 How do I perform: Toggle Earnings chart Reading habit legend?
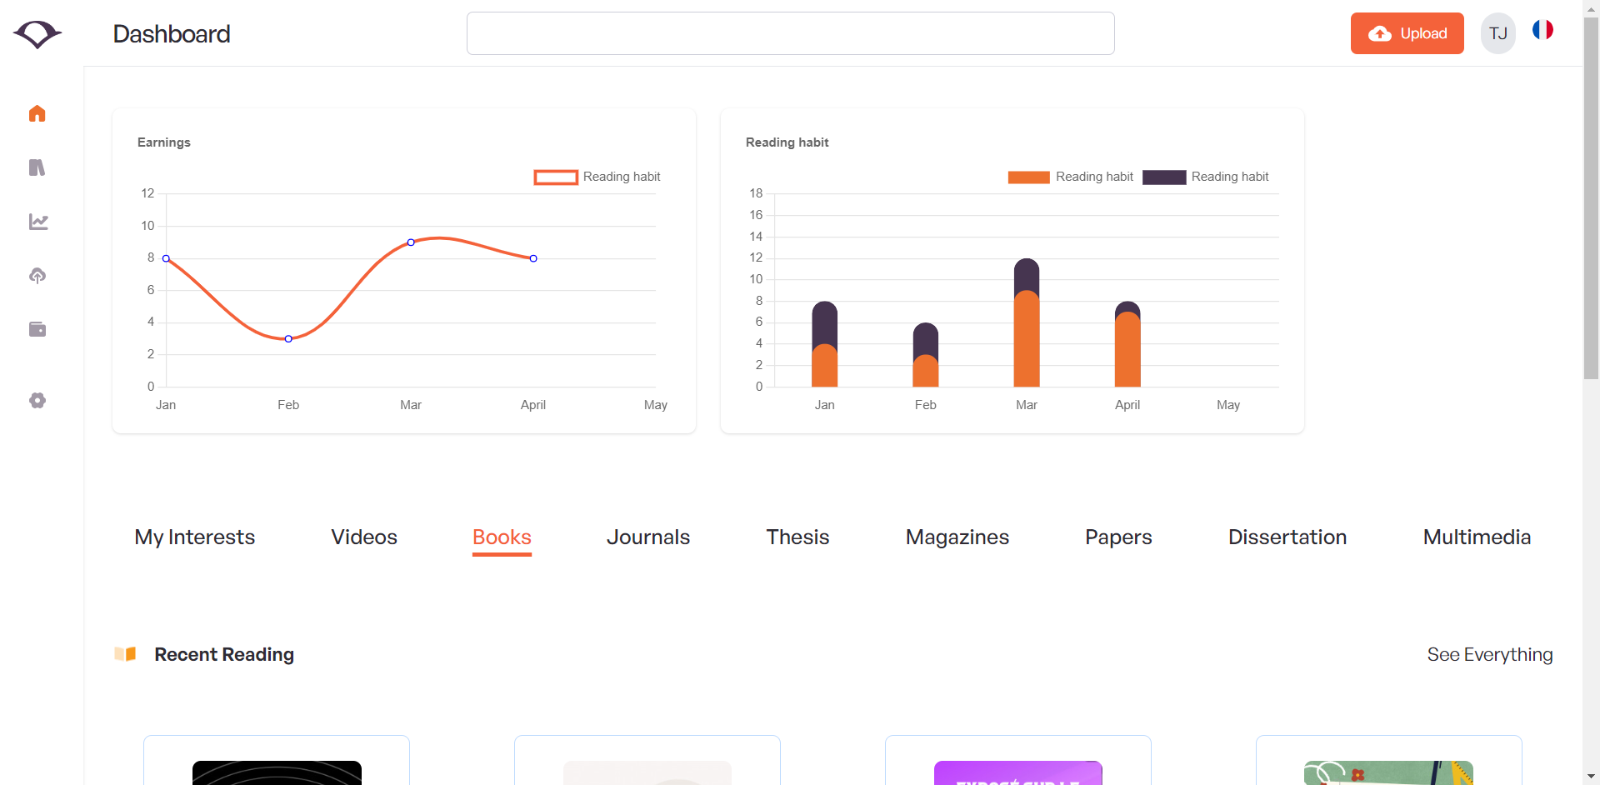597,177
